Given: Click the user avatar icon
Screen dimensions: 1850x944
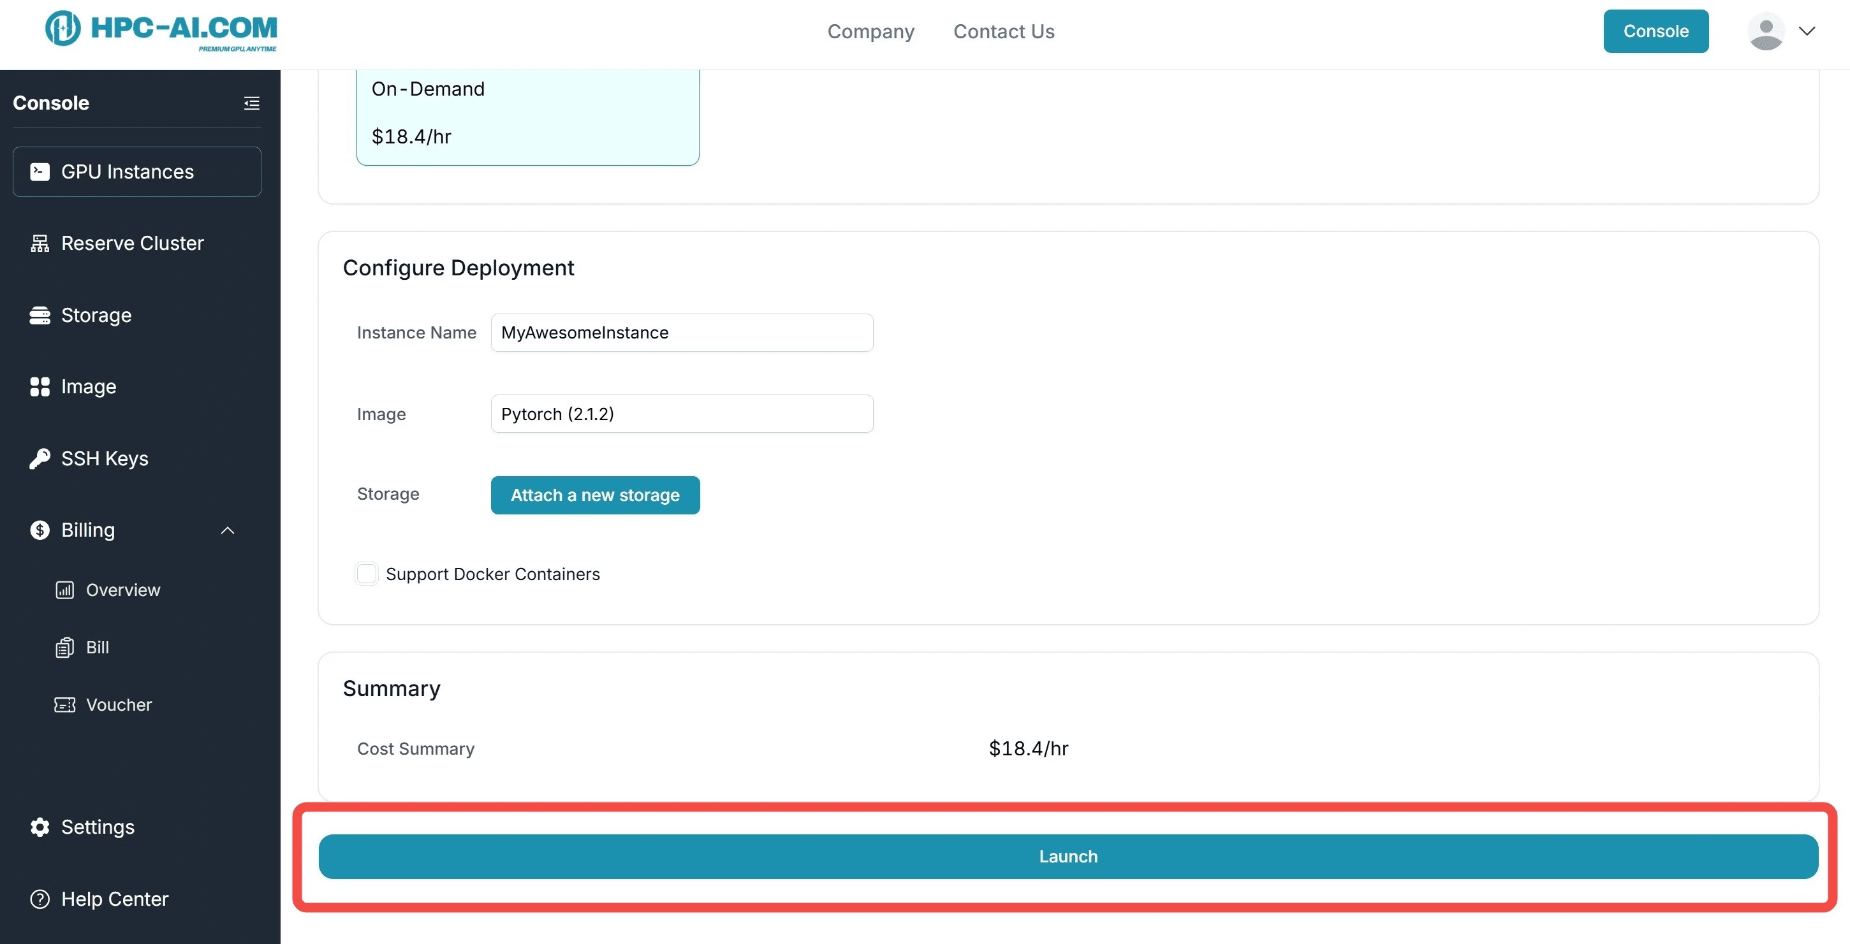Looking at the screenshot, I should point(1766,31).
